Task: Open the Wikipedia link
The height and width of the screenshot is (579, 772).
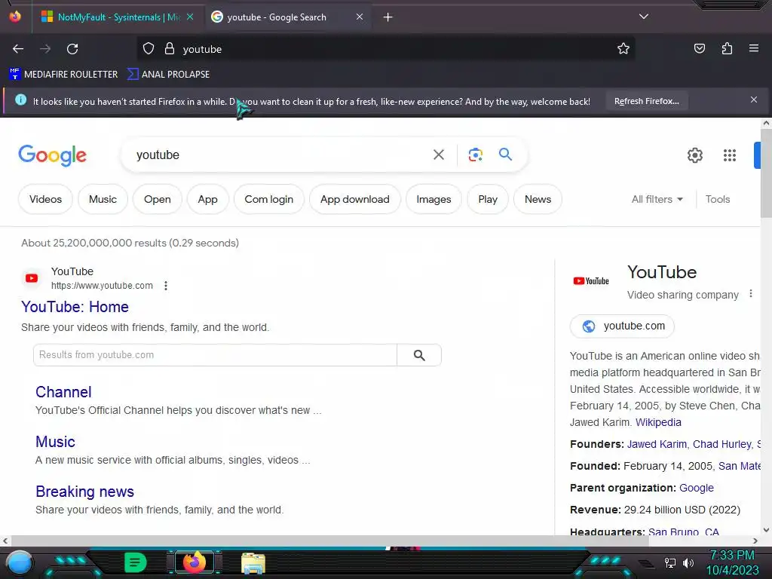Action: pos(658,422)
